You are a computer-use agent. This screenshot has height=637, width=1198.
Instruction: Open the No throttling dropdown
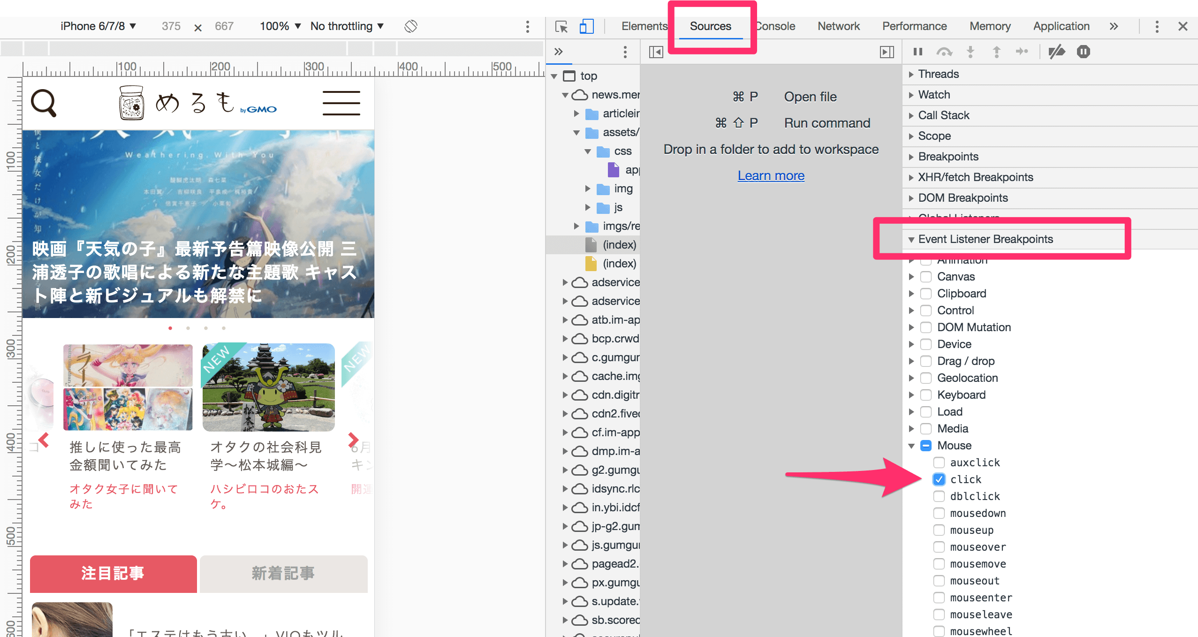(x=347, y=26)
